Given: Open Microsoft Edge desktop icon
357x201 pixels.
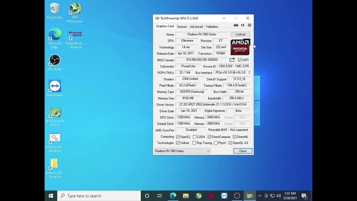Looking at the screenshot, I should pyautogui.click(x=55, y=39).
